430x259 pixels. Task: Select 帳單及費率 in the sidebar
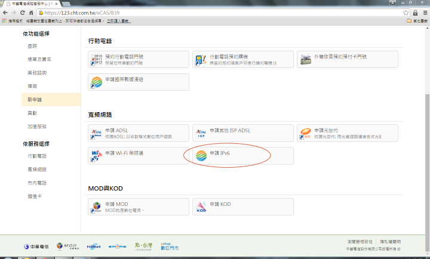pyautogui.click(x=39, y=59)
